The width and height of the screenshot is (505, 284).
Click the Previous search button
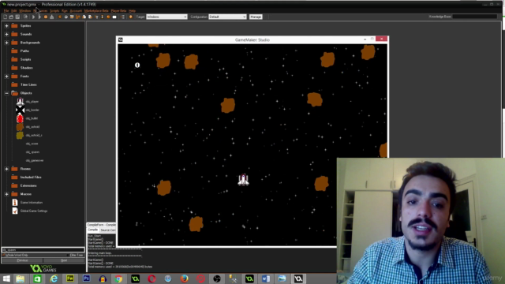point(22,260)
